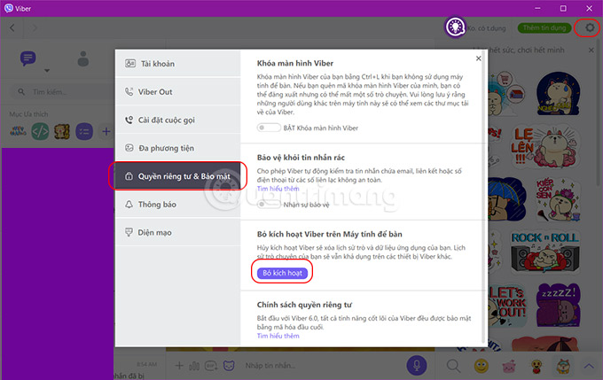Viewport: 603px width, 380px height.
Task: Click the cat face sticker icon in the message bar
Action: [x=229, y=366]
